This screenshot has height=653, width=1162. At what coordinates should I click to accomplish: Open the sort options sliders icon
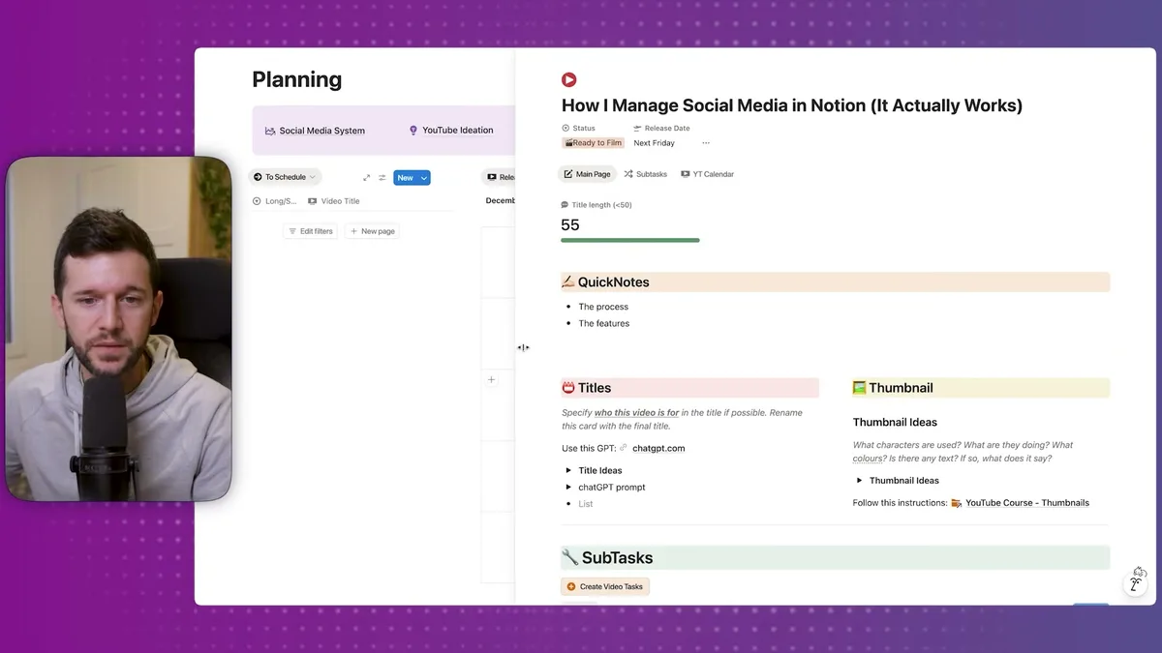coord(382,177)
